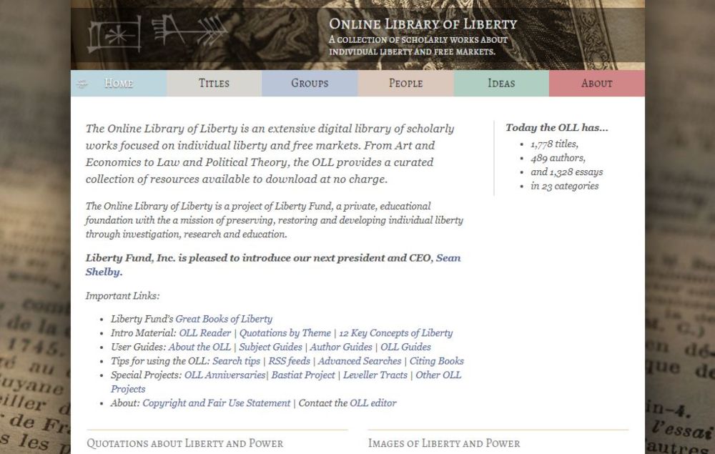Select the small home icon beside Home
Viewport: 715px width, 454px height.
click(x=81, y=83)
